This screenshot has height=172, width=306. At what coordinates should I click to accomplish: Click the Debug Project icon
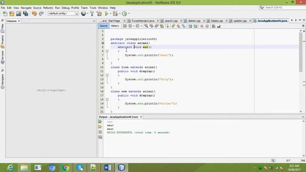pyautogui.click(x=115, y=13)
